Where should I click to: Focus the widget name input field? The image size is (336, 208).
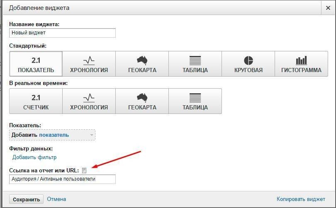[62, 33]
